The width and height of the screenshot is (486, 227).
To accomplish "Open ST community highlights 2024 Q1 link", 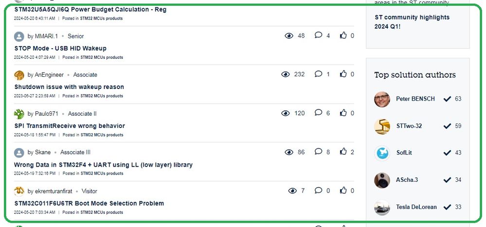I will pyautogui.click(x=412, y=22).
